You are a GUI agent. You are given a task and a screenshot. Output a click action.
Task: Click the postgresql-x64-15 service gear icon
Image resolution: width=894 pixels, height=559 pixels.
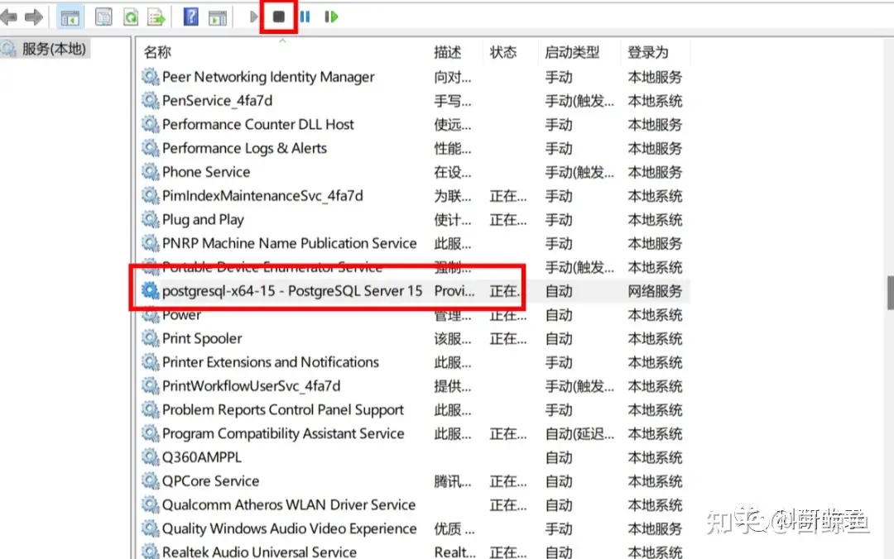coord(150,290)
